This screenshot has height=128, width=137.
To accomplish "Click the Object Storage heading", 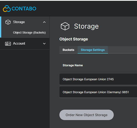I will [74, 39].
